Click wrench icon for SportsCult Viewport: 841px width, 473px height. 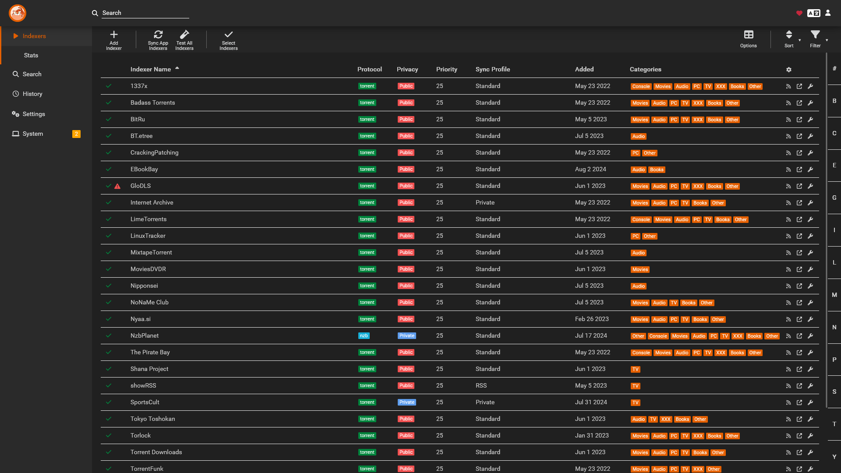tap(810, 402)
